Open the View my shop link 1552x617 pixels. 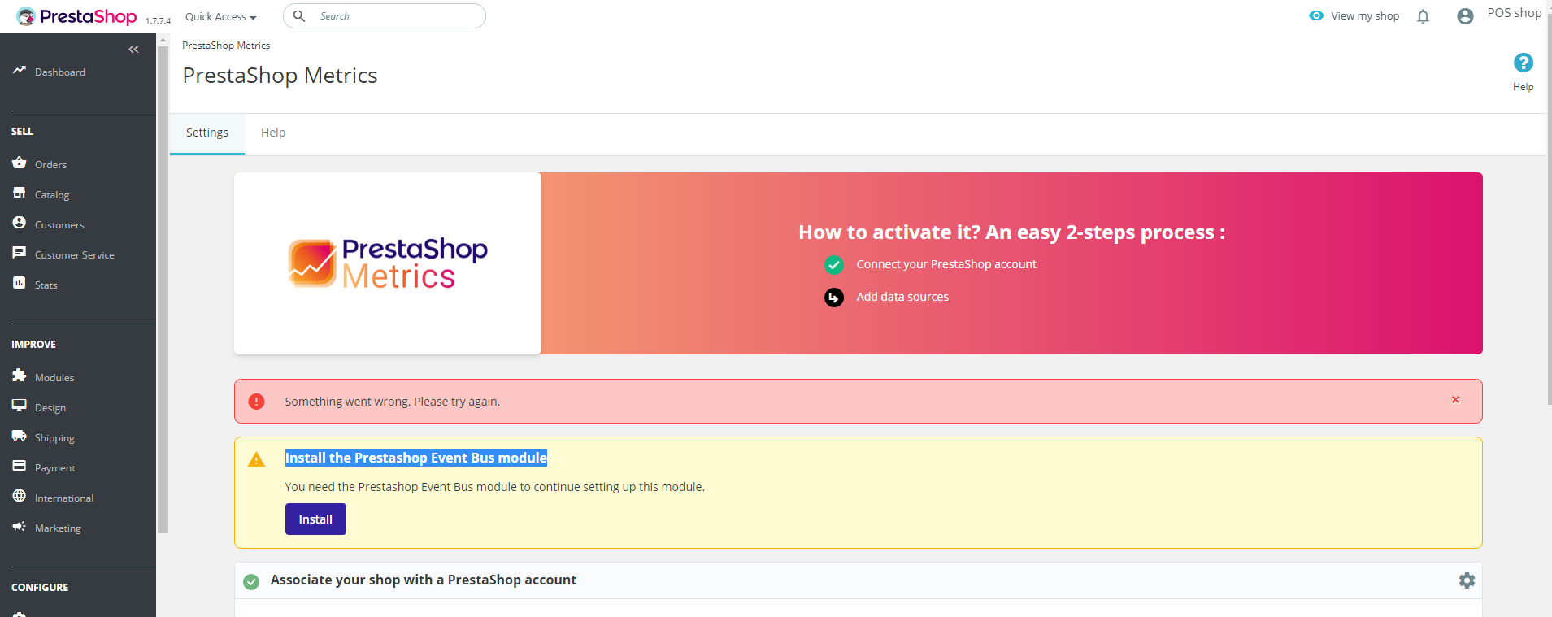[x=1365, y=15]
